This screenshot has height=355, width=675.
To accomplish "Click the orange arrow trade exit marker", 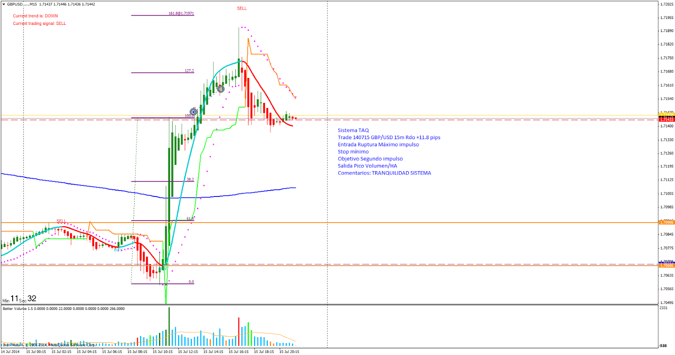I will pyautogui.click(x=220, y=89).
